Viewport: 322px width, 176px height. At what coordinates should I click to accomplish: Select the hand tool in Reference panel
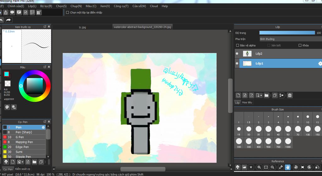point(288,167)
